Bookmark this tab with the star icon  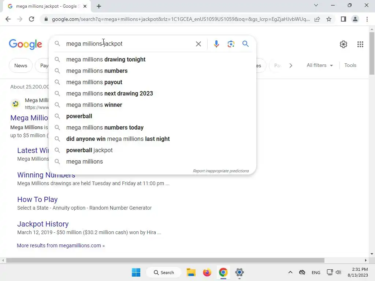click(x=329, y=19)
